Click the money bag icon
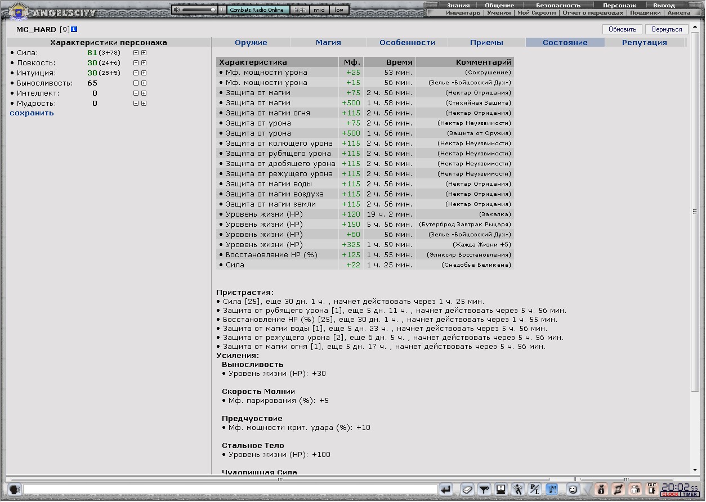Image resolution: width=706 pixels, height=502 pixels. pyautogui.click(x=601, y=489)
